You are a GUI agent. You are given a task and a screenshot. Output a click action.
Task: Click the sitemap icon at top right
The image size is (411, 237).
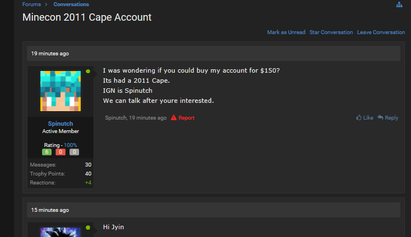coord(399,4)
